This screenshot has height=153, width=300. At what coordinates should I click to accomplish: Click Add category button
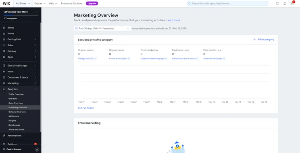click(x=264, y=39)
